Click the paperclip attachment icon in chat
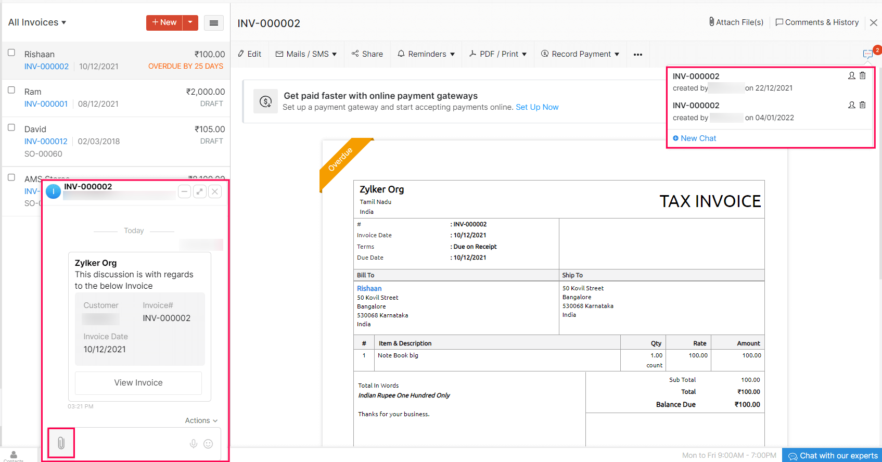Image resolution: width=882 pixels, height=462 pixels. 61,443
